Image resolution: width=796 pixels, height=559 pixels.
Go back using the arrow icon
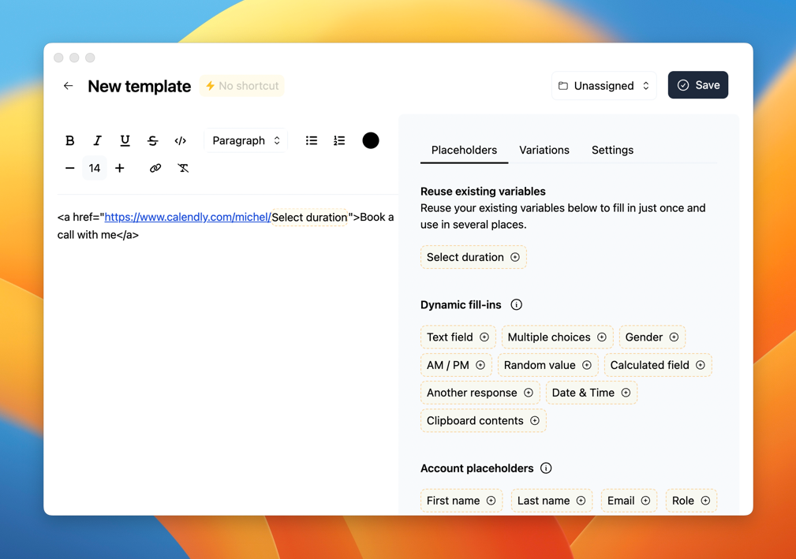pos(68,85)
